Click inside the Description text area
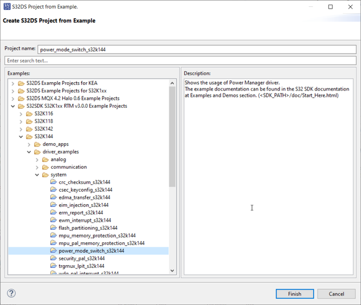The height and width of the screenshot is (305, 361). pos(269,177)
